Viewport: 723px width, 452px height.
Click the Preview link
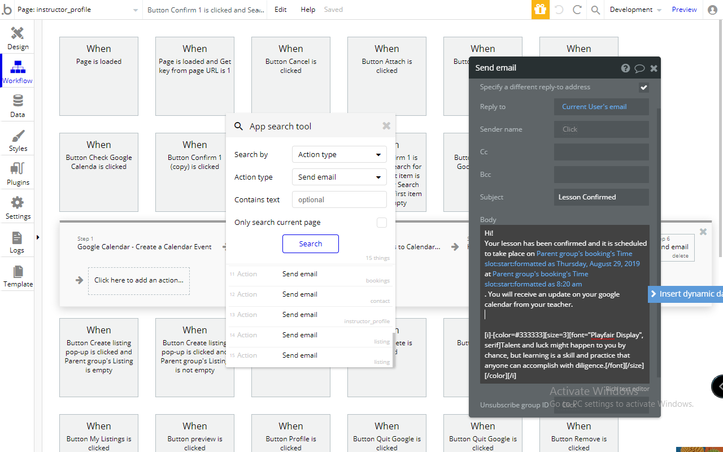tap(684, 10)
